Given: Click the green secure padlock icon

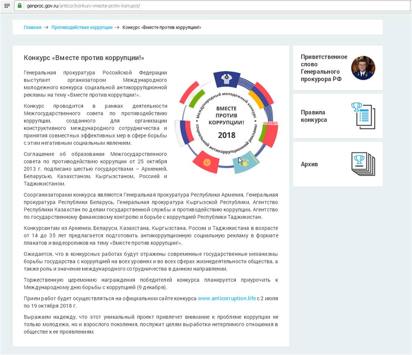Looking at the screenshot, I should 19,5.
